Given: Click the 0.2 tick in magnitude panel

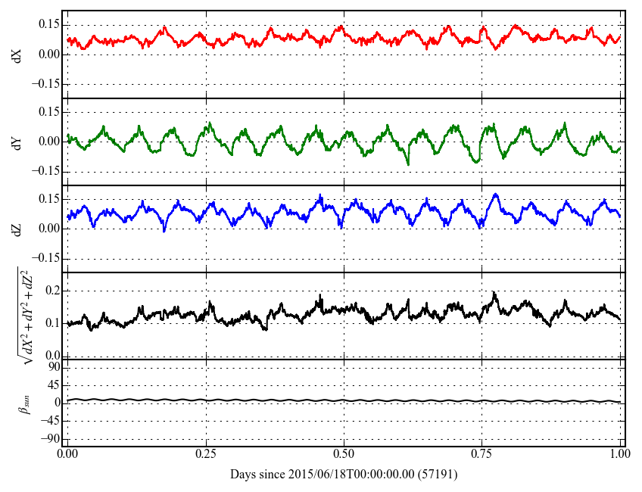Looking at the screenshot, I should (51, 291).
